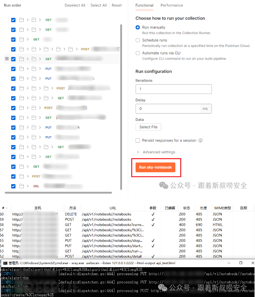This screenshot has height=297, width=255.
Task: Select the Schedule runs radio option
Action: (x=138, y=40)
